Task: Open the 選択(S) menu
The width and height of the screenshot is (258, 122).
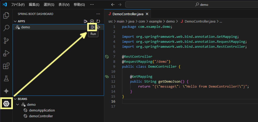Action: tap(49, 5)
